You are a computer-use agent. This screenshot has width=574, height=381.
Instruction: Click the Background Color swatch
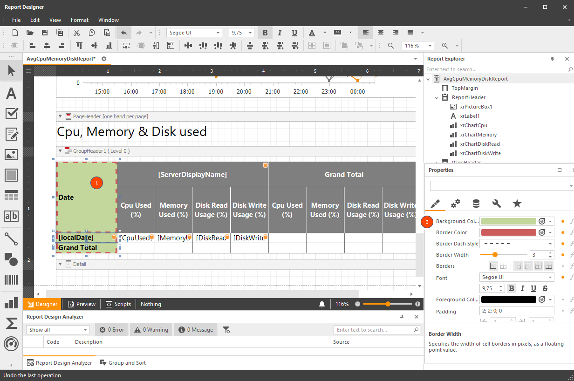point(509,221)
